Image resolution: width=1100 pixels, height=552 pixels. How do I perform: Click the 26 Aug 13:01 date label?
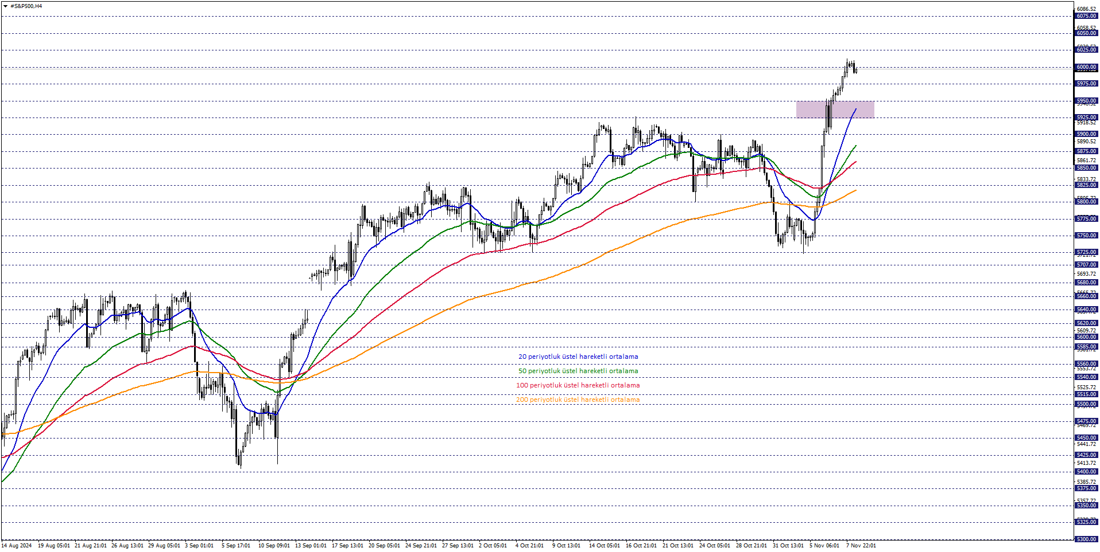click(x=127, y=546)
